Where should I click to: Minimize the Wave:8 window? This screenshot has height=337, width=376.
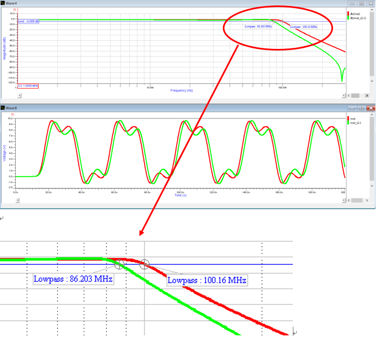click(x=352, y=109)
